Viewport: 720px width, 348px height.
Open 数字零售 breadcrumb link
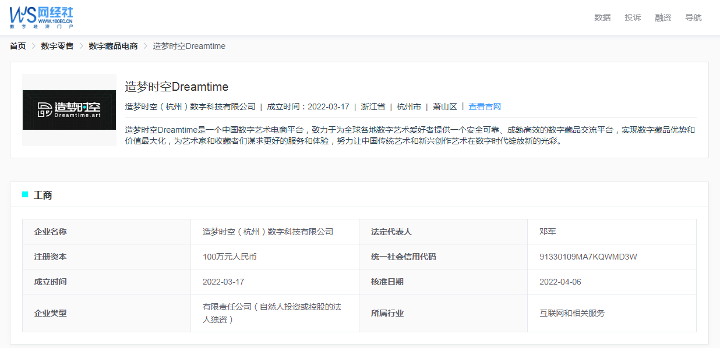[x=57, y=46]
